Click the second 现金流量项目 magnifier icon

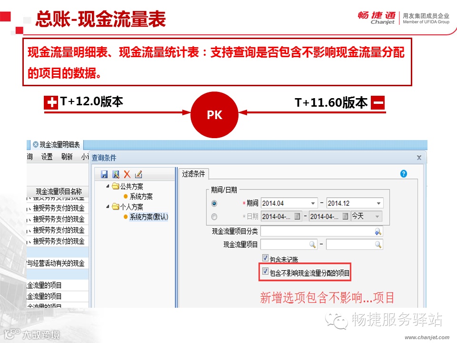pyautogui.click(x=378, y=244)
